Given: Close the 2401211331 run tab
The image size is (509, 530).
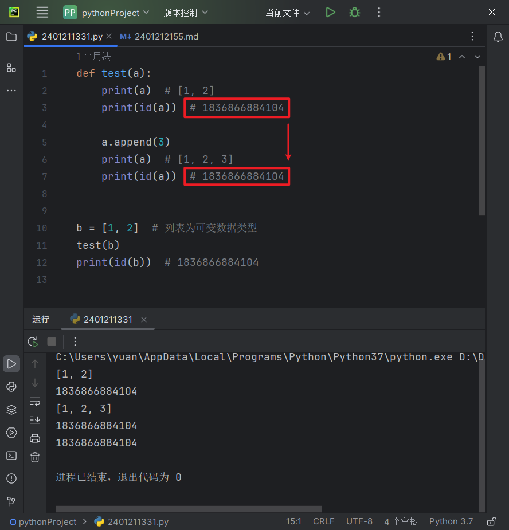Looking at the screenshot, I should click(144, 320).
